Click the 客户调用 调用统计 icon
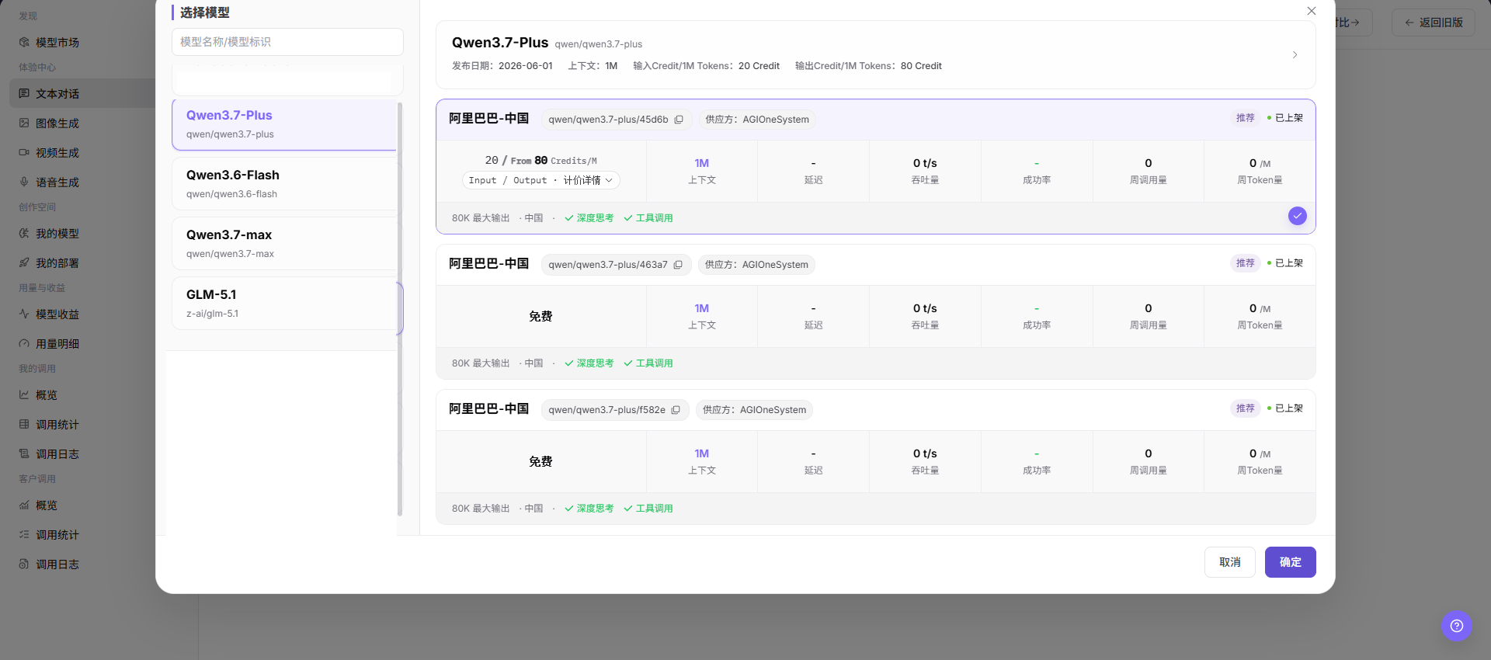The height and width of the screenshot is (660, 1491). coord(24,535)
